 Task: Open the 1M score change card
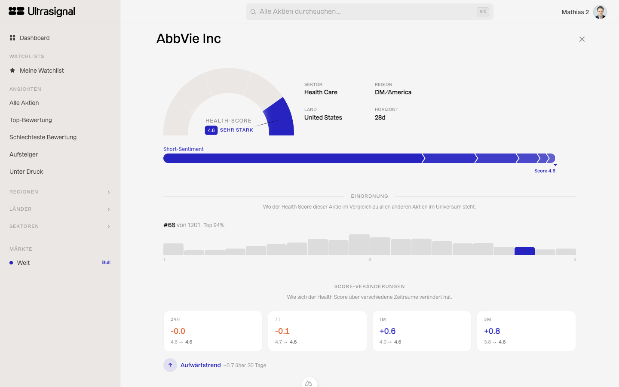(x=422, y=331)
